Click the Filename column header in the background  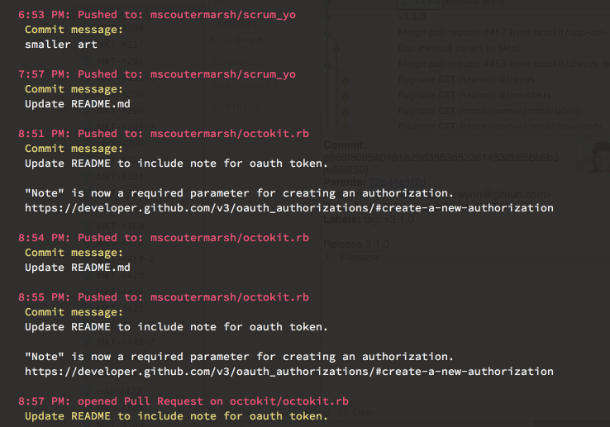[360, 258]
